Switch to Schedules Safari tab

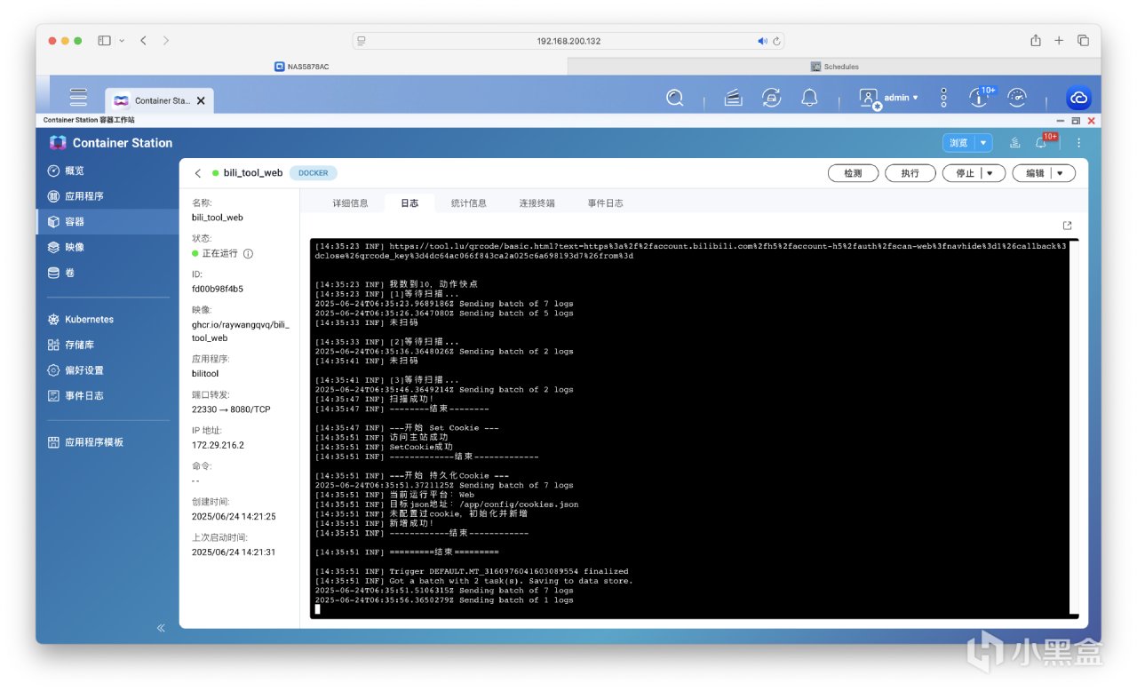(835, 67)
